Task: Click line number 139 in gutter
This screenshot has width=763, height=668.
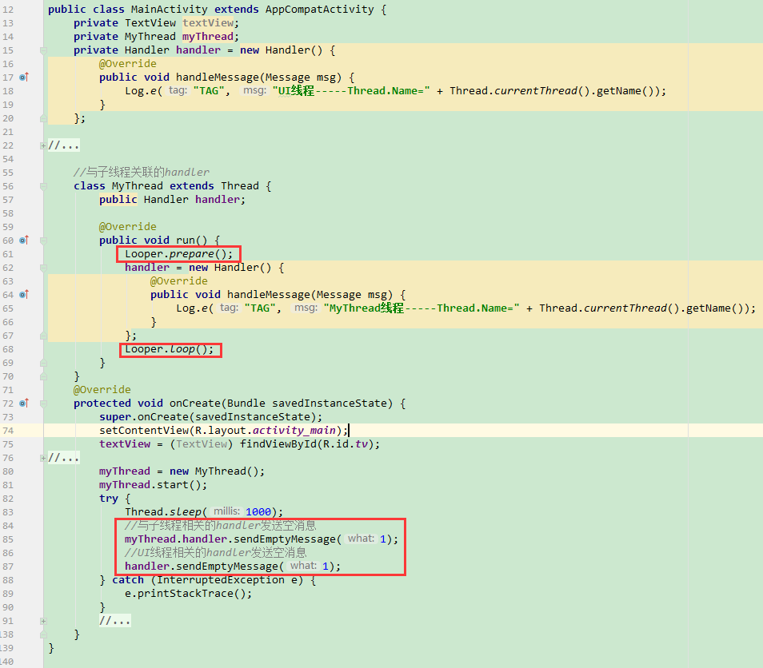Action: point(7,648)
